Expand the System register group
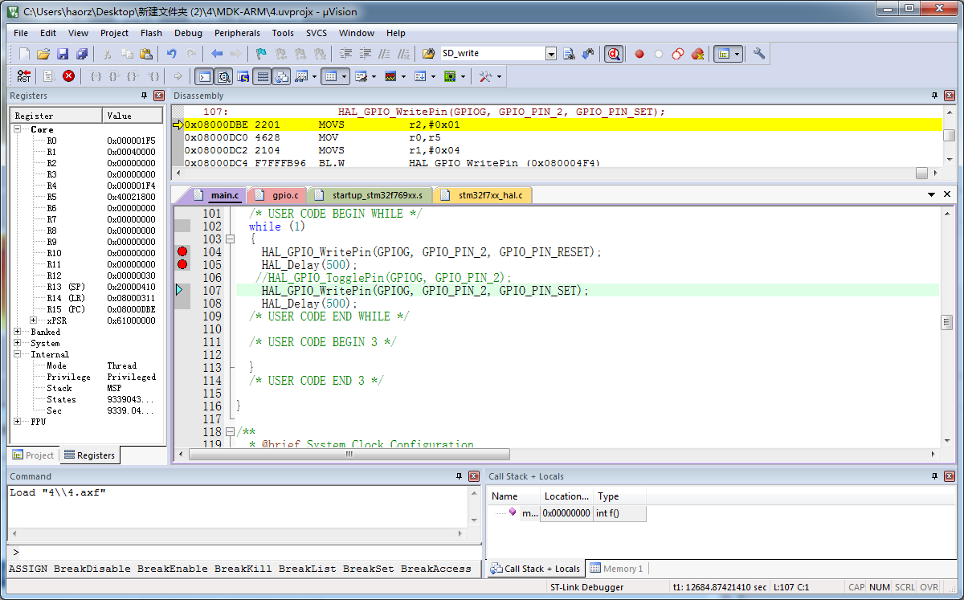The image size is (964, 600). coord(18,343)
